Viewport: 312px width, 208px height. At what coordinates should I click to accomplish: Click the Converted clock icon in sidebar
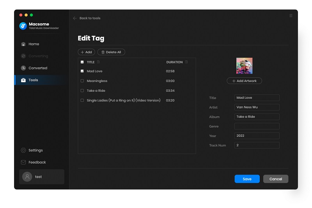coord(23,68)
